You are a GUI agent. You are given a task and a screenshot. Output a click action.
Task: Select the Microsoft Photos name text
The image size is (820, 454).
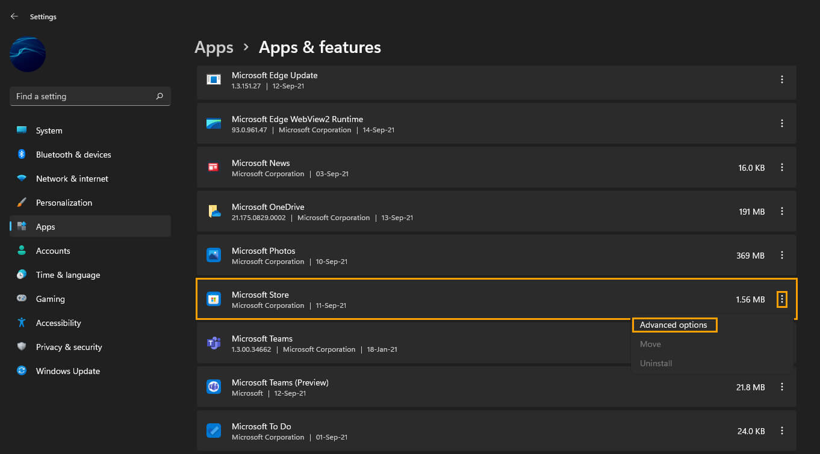(x=264, y=251)
